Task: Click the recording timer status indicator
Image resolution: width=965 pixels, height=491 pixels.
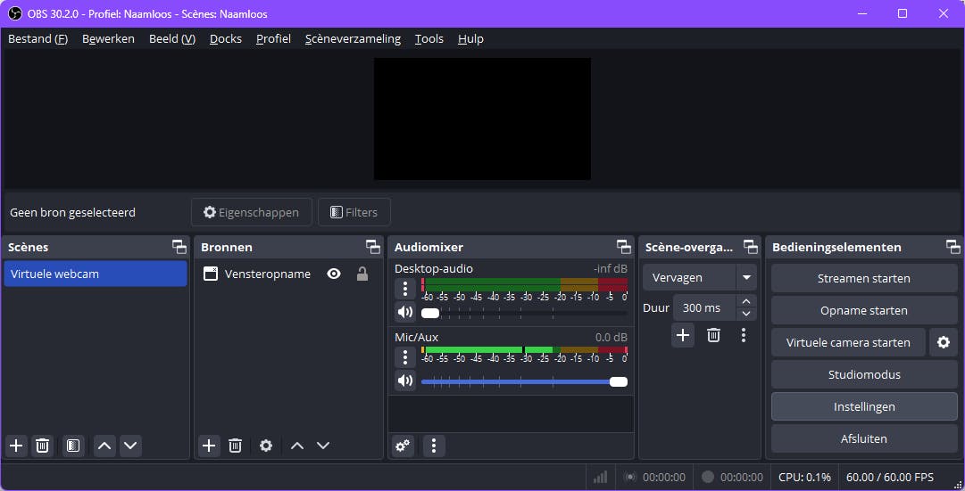Action: click(732, 477)
